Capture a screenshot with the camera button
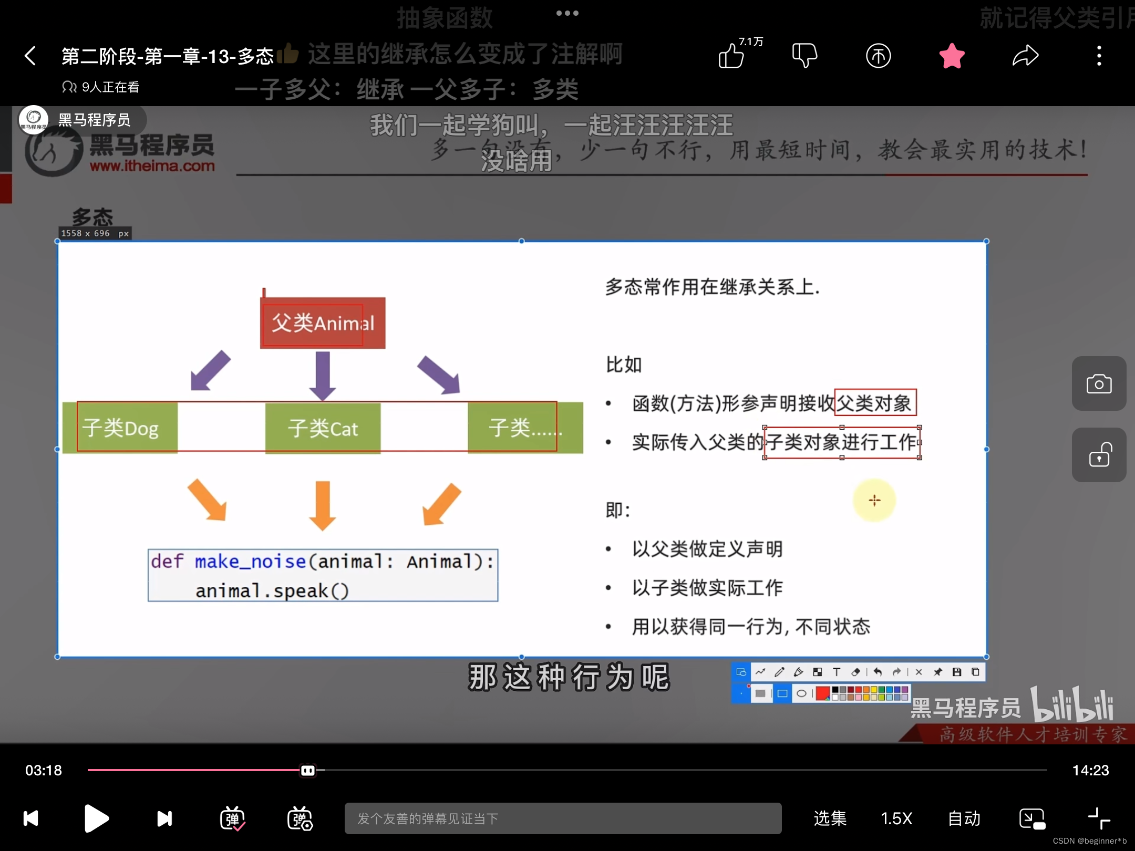 coord(1099,384)
